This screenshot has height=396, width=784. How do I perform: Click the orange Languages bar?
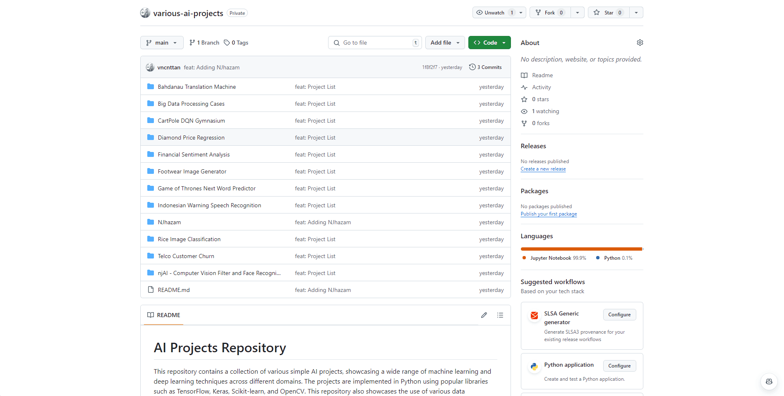coord(581,249)
